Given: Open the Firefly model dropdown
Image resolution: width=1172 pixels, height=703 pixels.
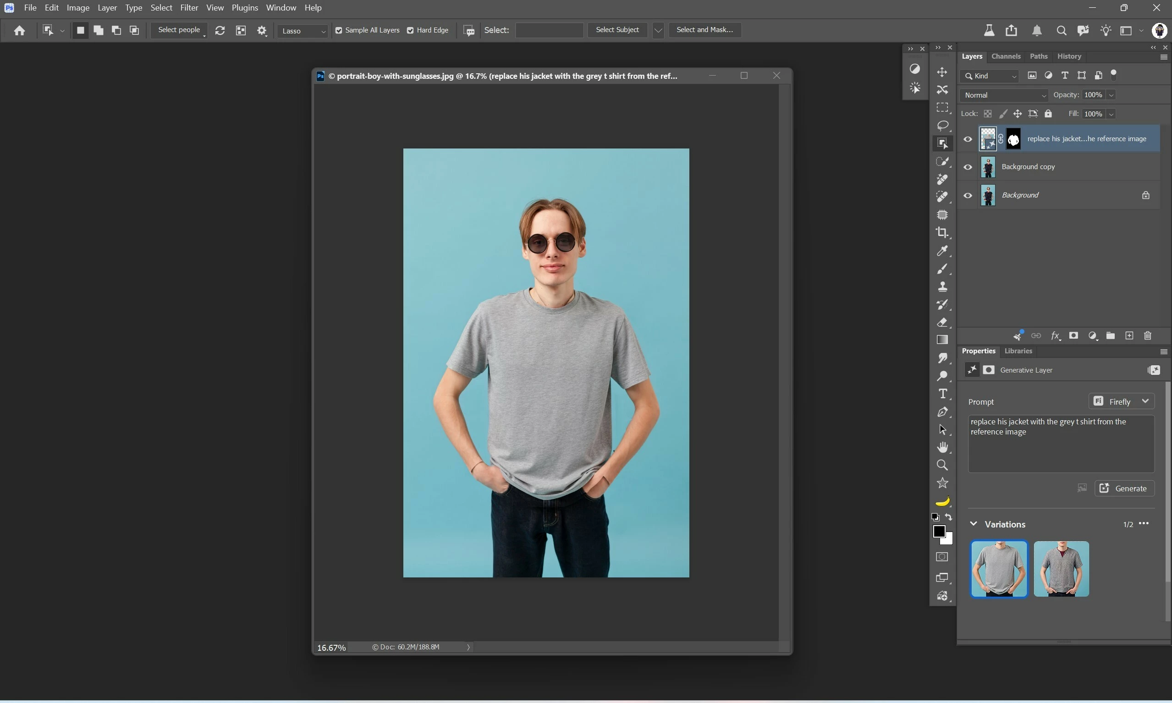Looking at the screenshot, I should point(1121,401).
